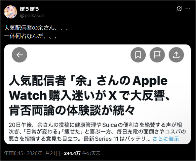The width and height of the screenshot is (196, 161).
Task: Report the article using the flag icon
Action: (157, 55)
